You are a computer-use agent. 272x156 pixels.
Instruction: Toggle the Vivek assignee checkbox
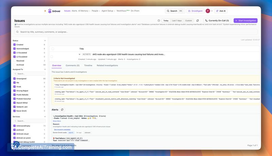[14, 87]
